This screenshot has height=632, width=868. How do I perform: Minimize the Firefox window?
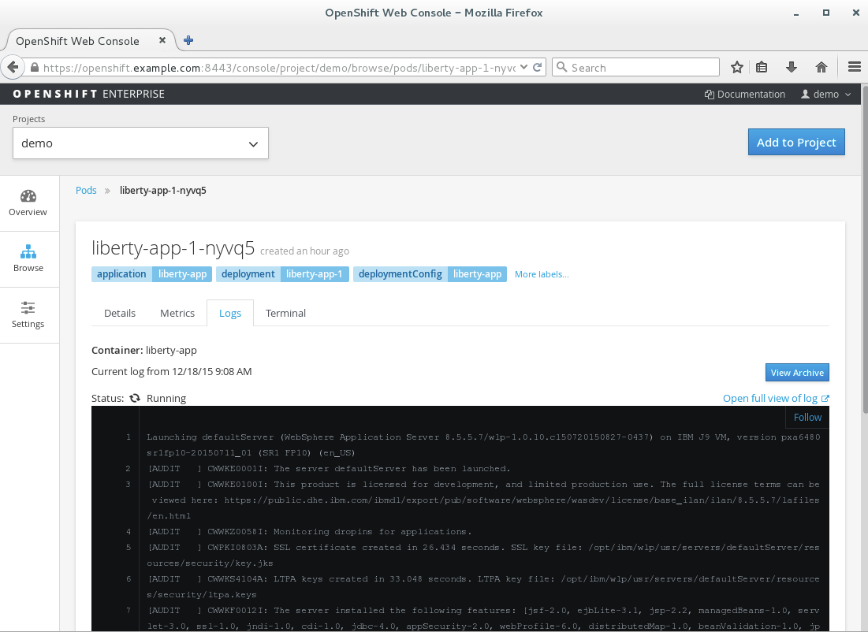click(x=796, y=13)
